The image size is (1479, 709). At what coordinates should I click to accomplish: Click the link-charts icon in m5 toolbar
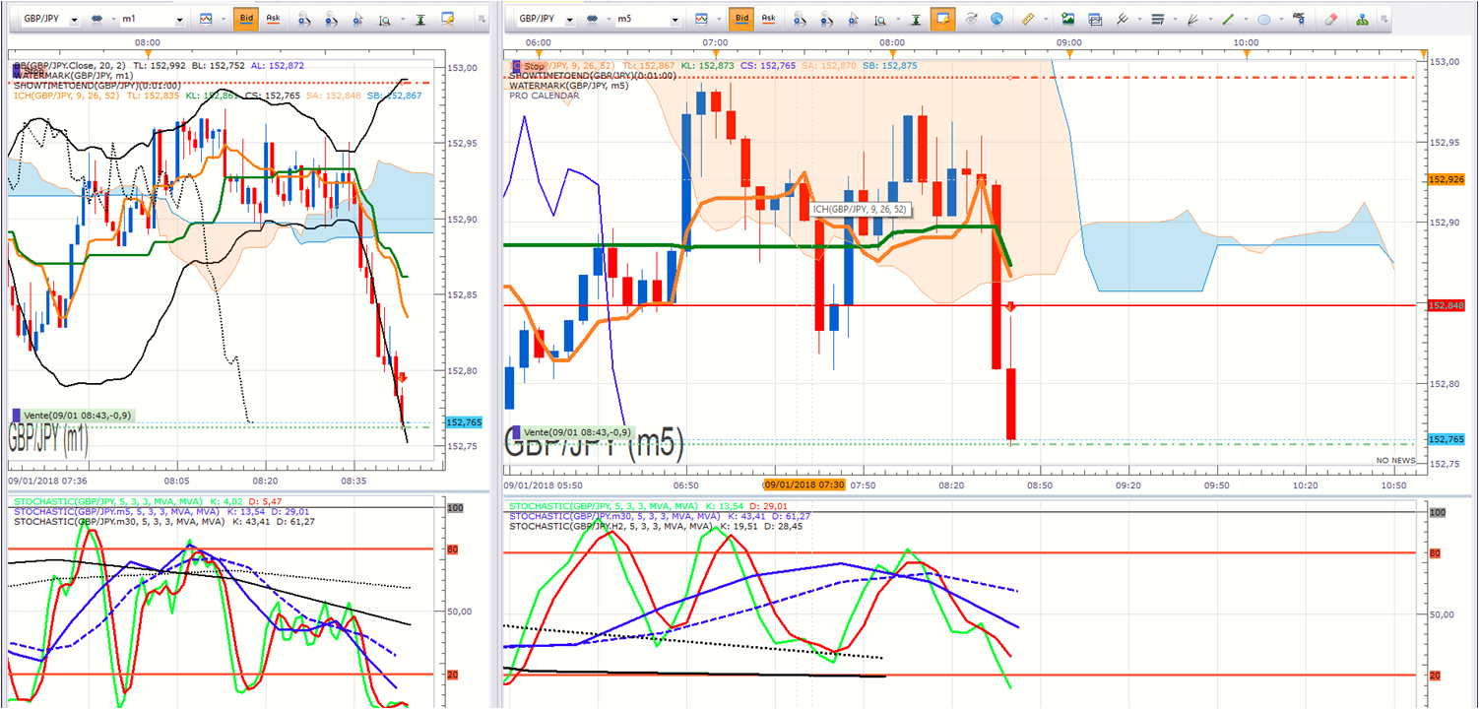[592, 19]
